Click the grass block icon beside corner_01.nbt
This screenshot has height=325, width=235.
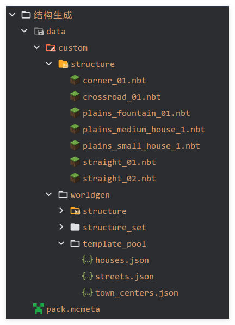click(x=75, y=80)
